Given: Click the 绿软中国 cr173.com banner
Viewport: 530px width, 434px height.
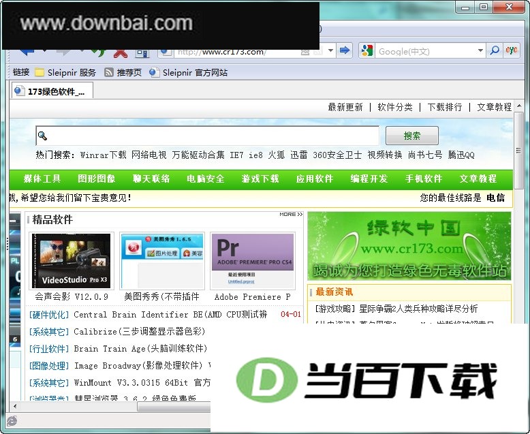Looking at the screenshot, I should click(409, 246).
